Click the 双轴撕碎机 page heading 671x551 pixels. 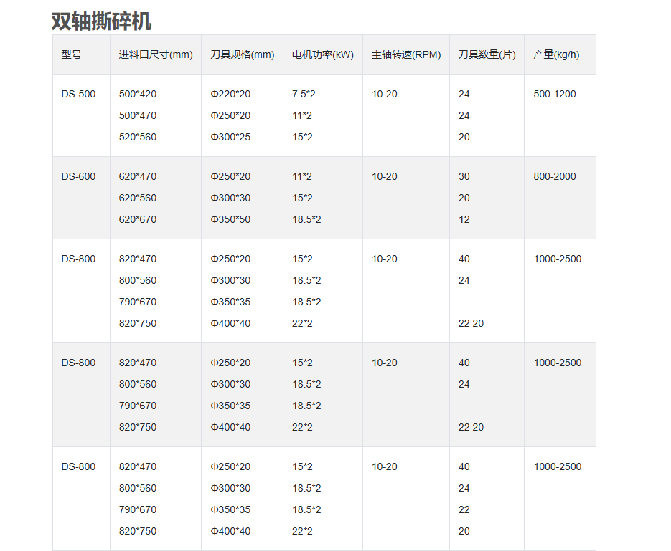(x=101, y=21)
